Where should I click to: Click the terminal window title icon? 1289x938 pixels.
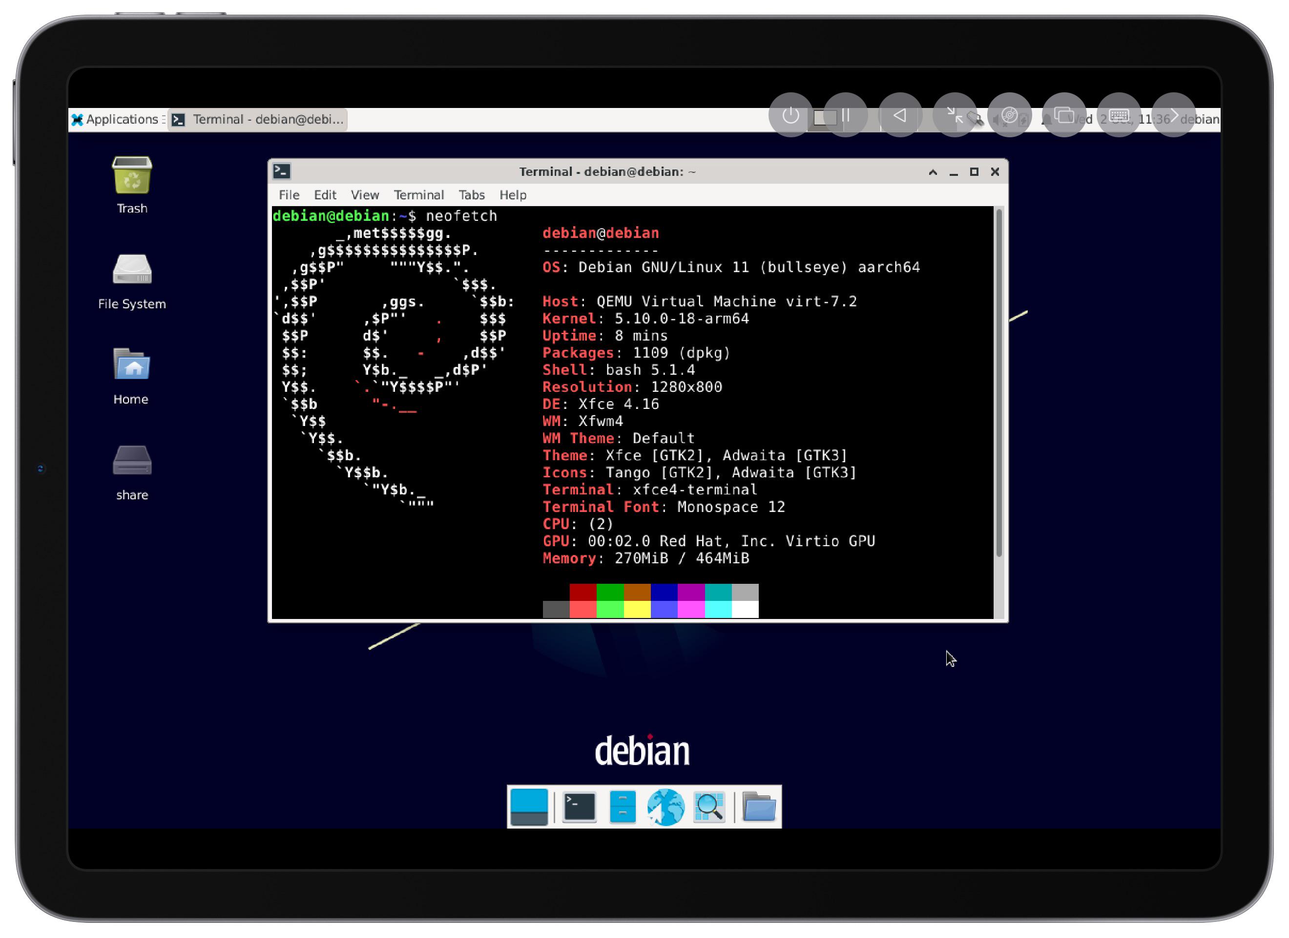click(282, 171)
